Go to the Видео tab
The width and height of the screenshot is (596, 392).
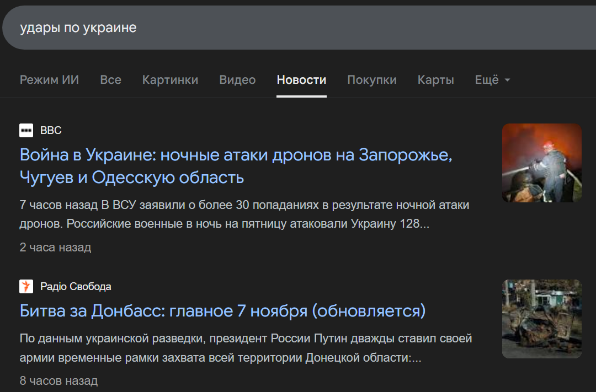237,80
